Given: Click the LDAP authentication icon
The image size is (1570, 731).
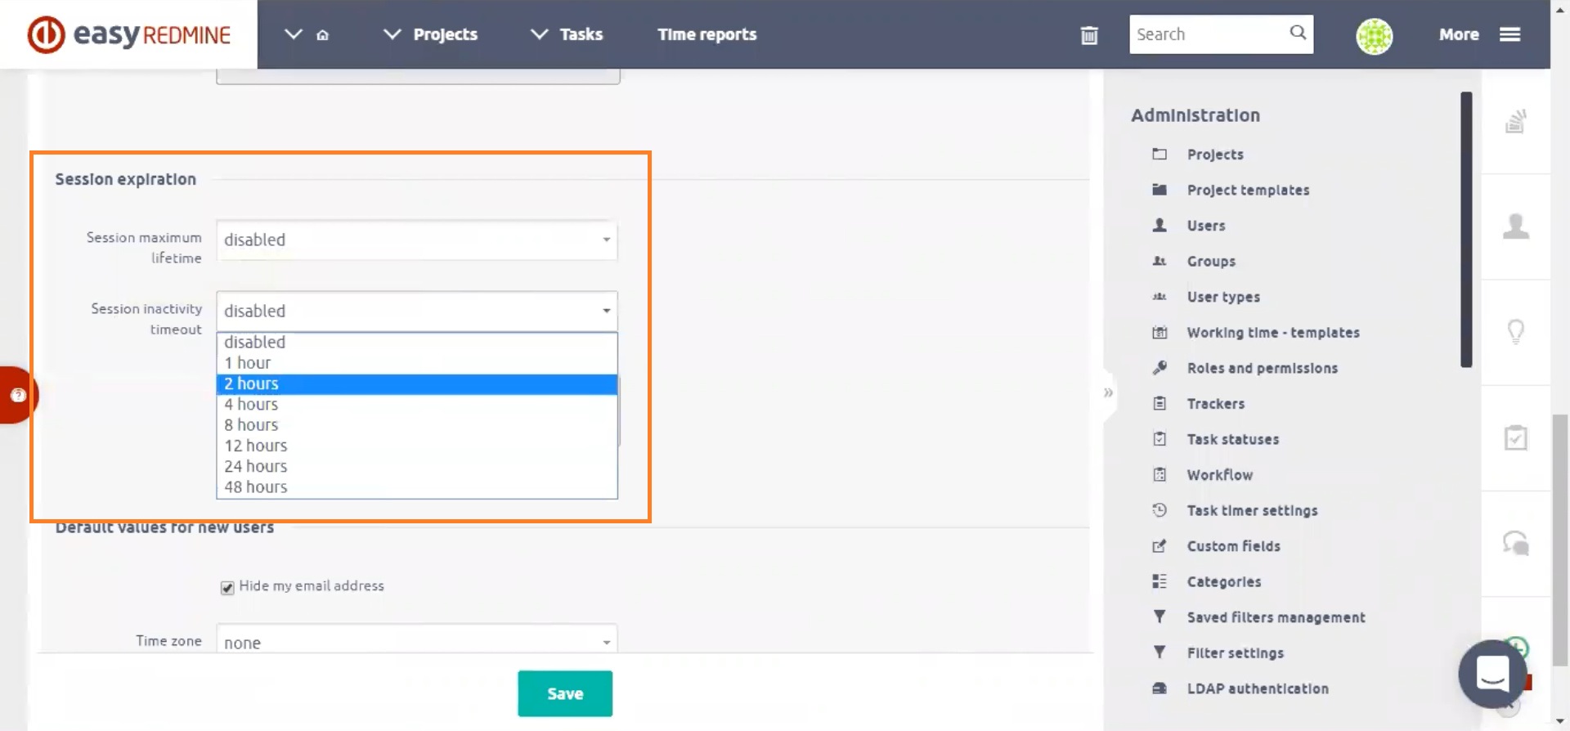Looking at the screenshot, I should (x=1160, y=688).
